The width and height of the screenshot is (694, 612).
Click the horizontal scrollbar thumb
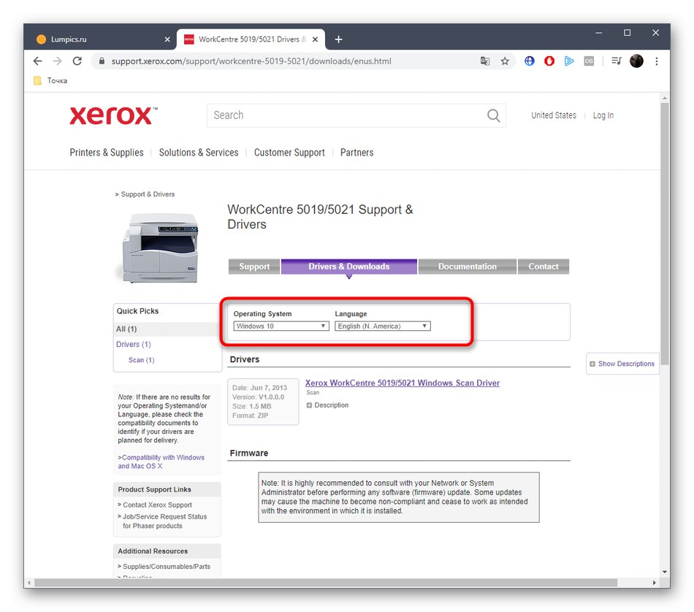(326, 583)
